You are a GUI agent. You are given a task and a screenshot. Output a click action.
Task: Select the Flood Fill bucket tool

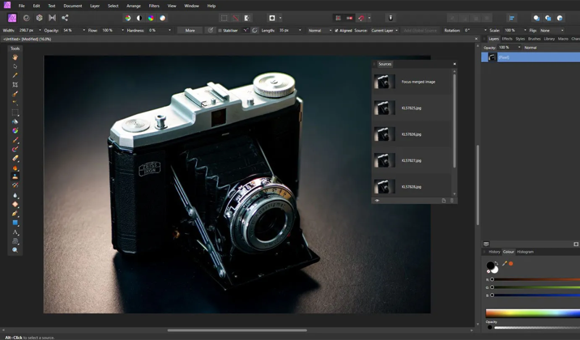point(15,121)
